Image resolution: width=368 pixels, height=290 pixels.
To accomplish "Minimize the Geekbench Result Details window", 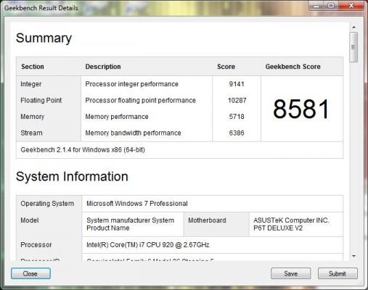I will click(316, 6).
